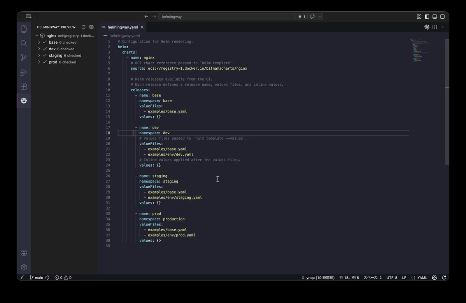
Task: Toggle the primary side bar
Action: click(x=427, y=17)
